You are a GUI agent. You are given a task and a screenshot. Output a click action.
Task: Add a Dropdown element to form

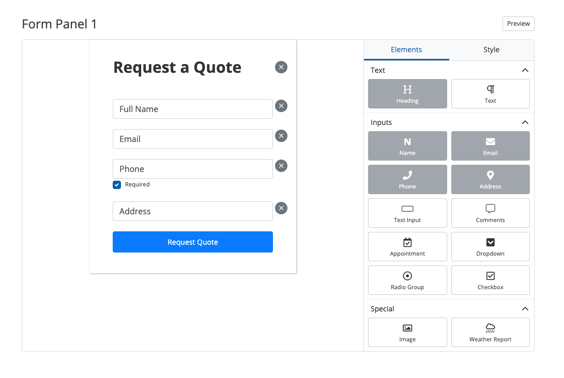click(x=490, y=246)
